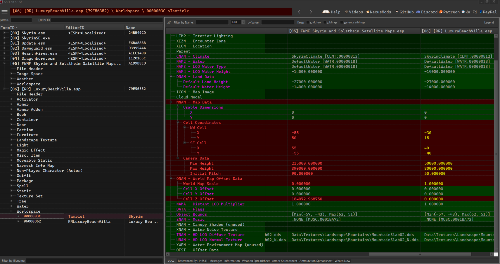This screenshot has width=500, height=264.
Task: Expand the Armor Addon group
Action: (11, 109)
